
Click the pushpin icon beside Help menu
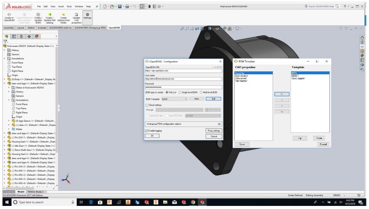[x=97, y=6]
